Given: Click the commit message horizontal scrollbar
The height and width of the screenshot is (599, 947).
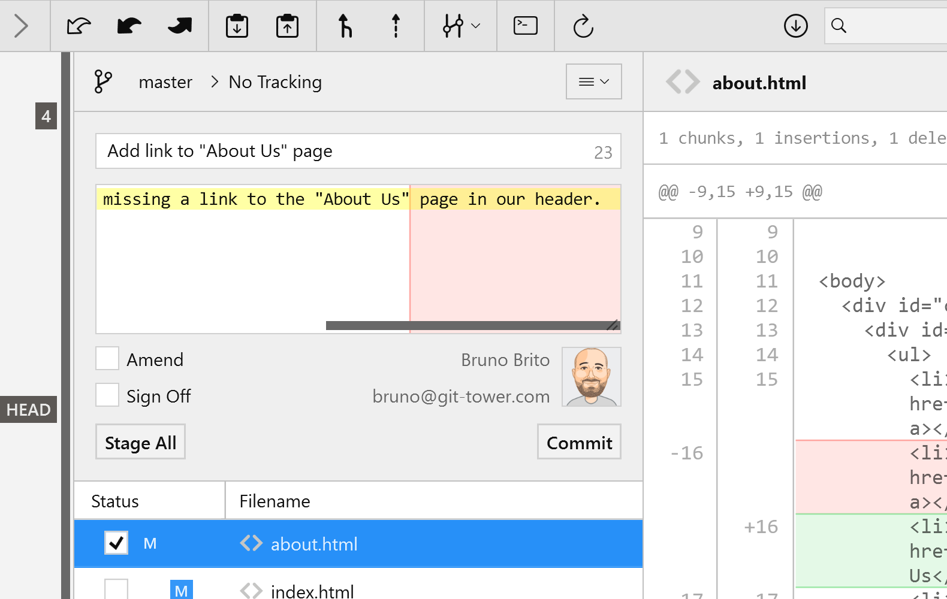Looking at the screenshot, I should pyautogui.click(x=468, y=325).
